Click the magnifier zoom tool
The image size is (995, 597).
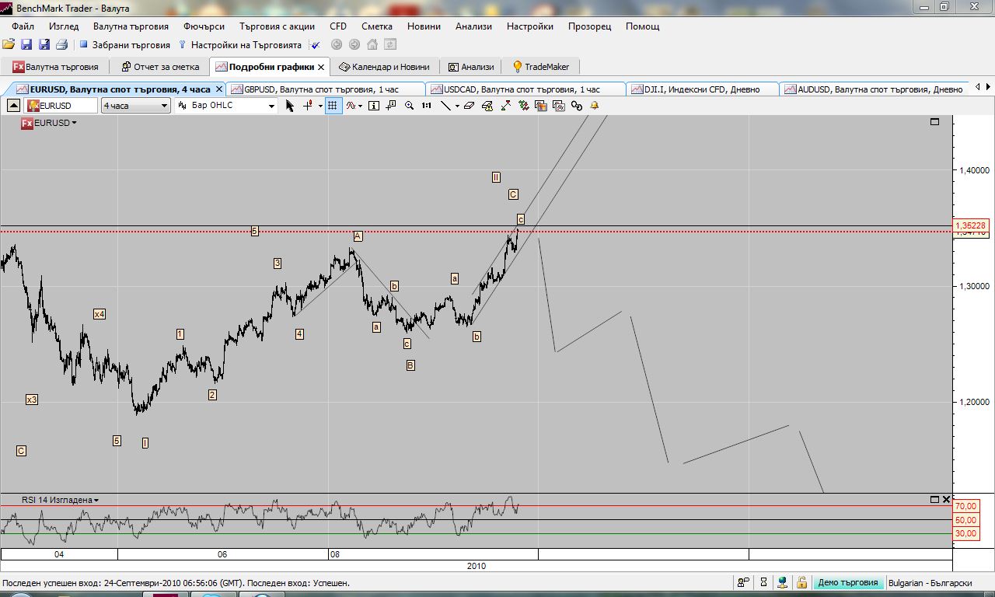coord(409,106)
